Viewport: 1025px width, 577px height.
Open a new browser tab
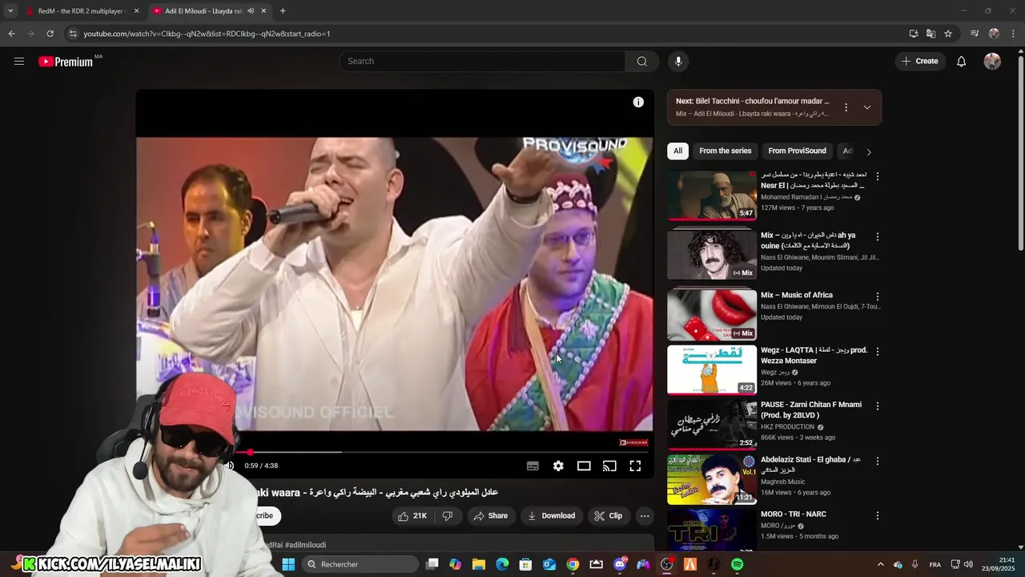click(283, 11)
